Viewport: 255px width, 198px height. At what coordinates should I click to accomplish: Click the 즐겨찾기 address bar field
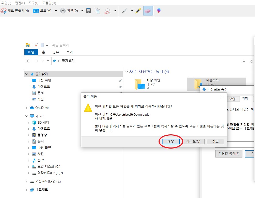coord(149,61)
